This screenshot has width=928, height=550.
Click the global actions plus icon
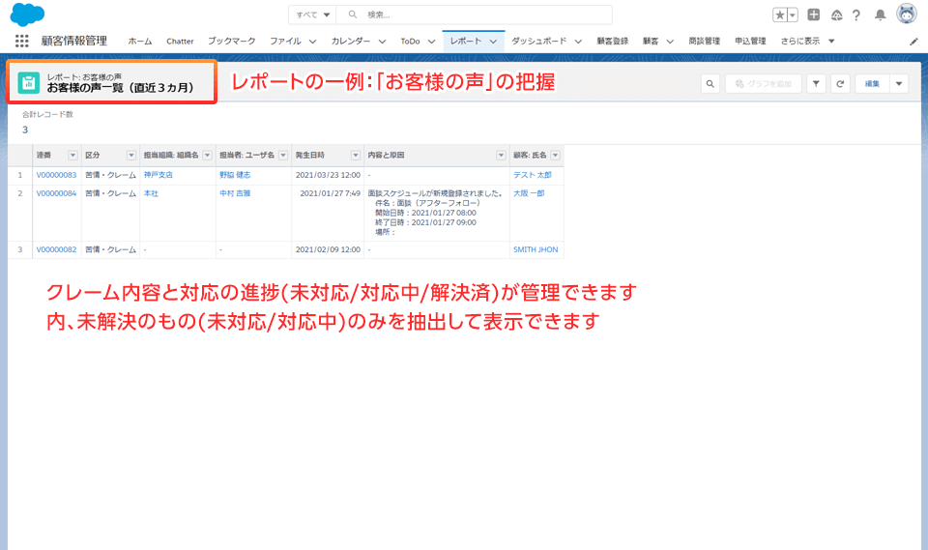point(814,15)
